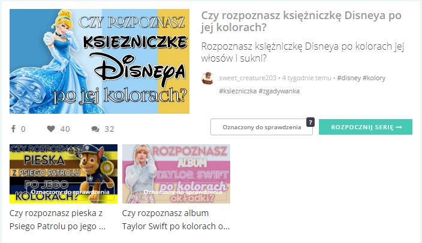Open the Cinderella quiz cover image
Image resolution: width=422 pixels, height=243 pixels.
coord(100,61)
